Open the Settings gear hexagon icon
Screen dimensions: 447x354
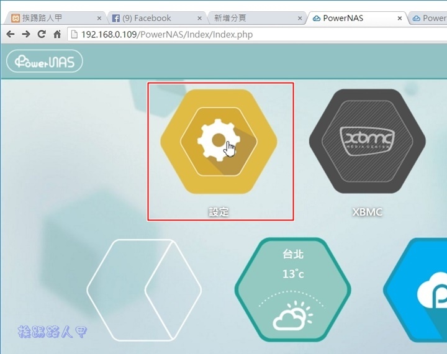click(219, 142)
